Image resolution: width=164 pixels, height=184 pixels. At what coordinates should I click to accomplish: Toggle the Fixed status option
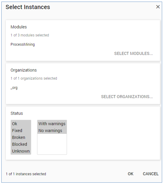pos(17,131)
